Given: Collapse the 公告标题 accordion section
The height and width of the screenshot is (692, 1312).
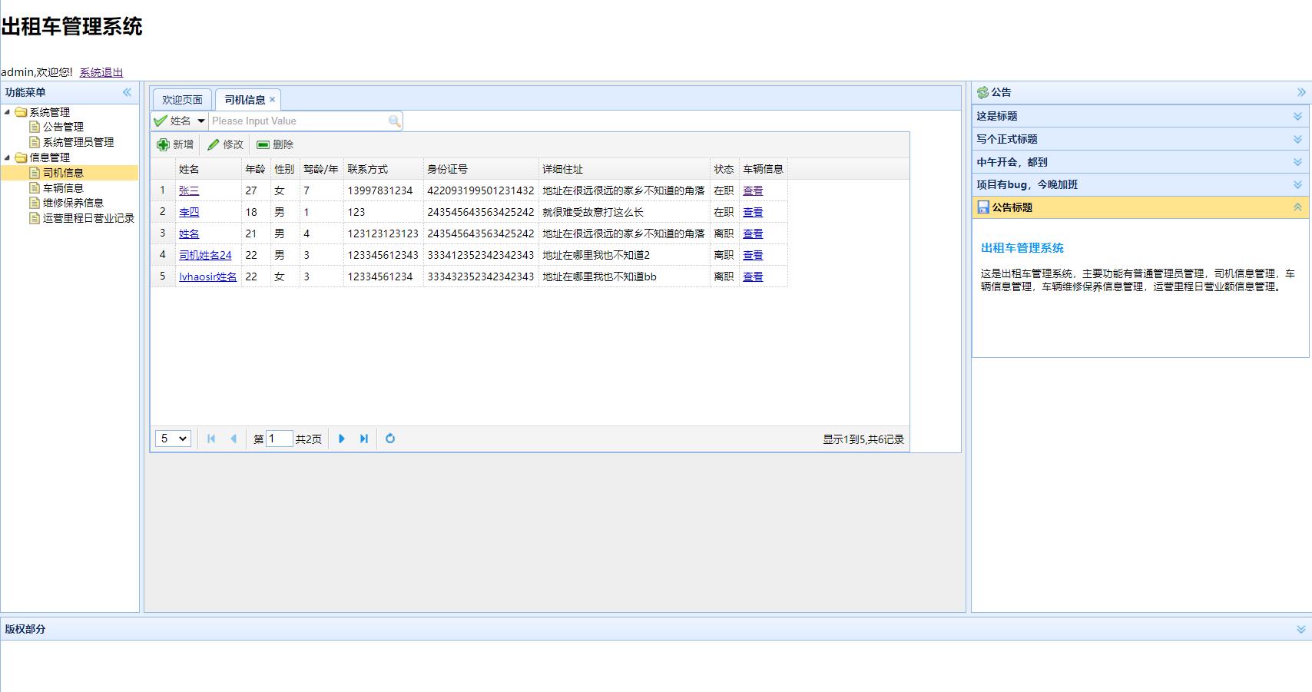Looking at the screenshot, I should pos(1297,207).
